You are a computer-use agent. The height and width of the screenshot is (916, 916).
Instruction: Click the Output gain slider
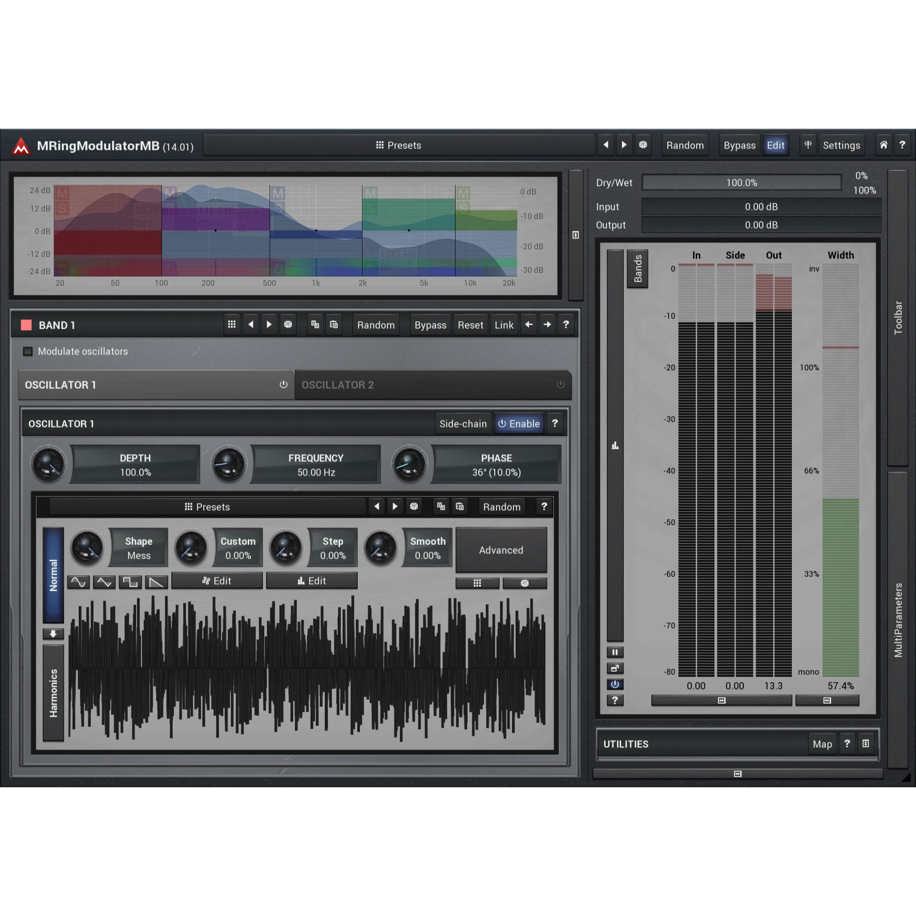click(761, 225)
